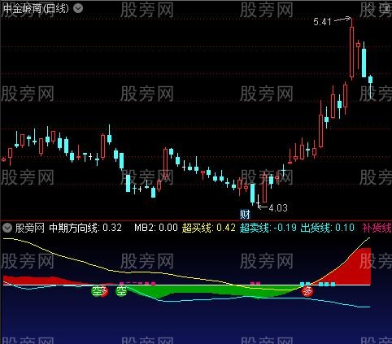Click the 股旁网 indicator name label

(30, 228)
